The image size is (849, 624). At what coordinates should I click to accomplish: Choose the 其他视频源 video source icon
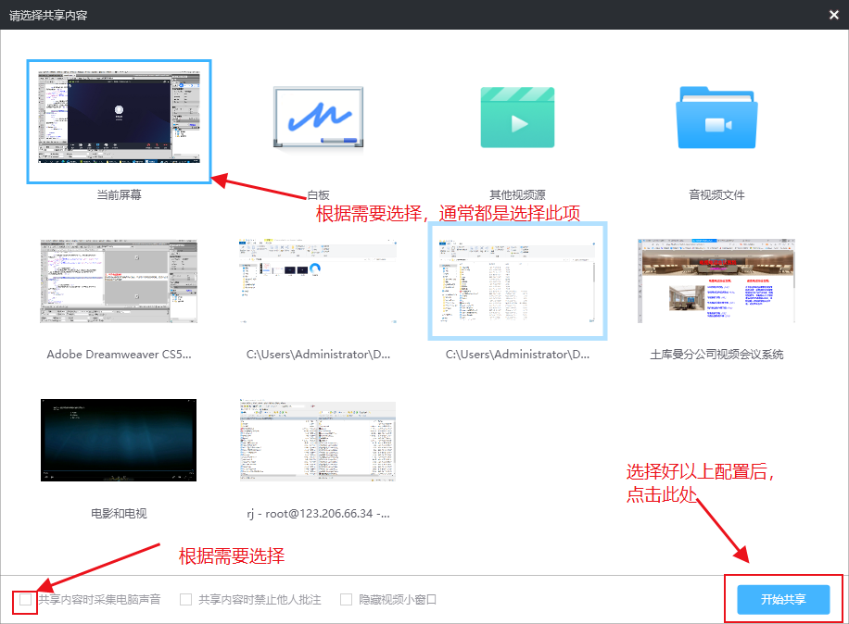click(517, 117)
